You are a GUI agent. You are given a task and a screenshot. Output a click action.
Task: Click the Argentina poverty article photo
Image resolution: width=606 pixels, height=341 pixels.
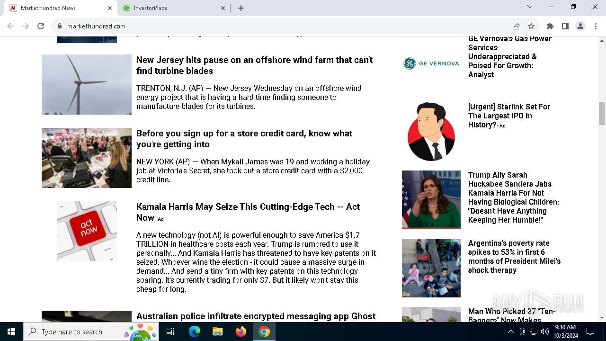point(431,268)
